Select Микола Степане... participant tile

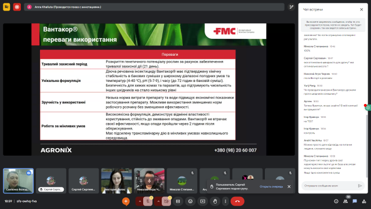point(182,181)
